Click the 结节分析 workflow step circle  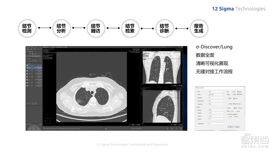click(61, 28)
